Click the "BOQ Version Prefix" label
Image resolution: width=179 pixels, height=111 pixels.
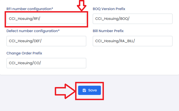[x=109, y=9]
